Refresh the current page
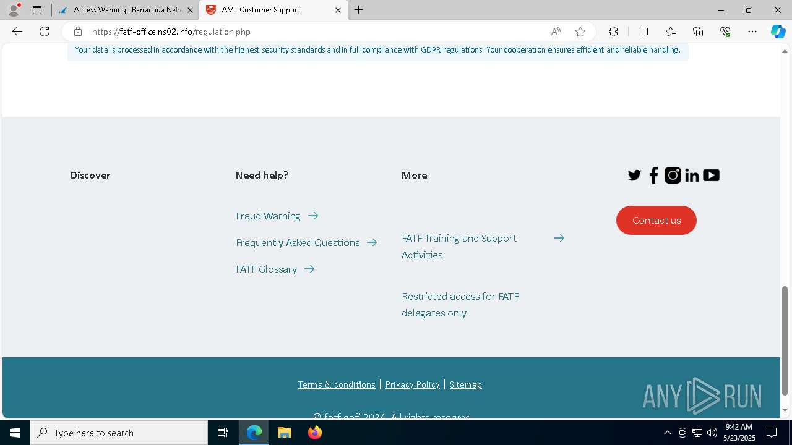 [x=45, y=32]
